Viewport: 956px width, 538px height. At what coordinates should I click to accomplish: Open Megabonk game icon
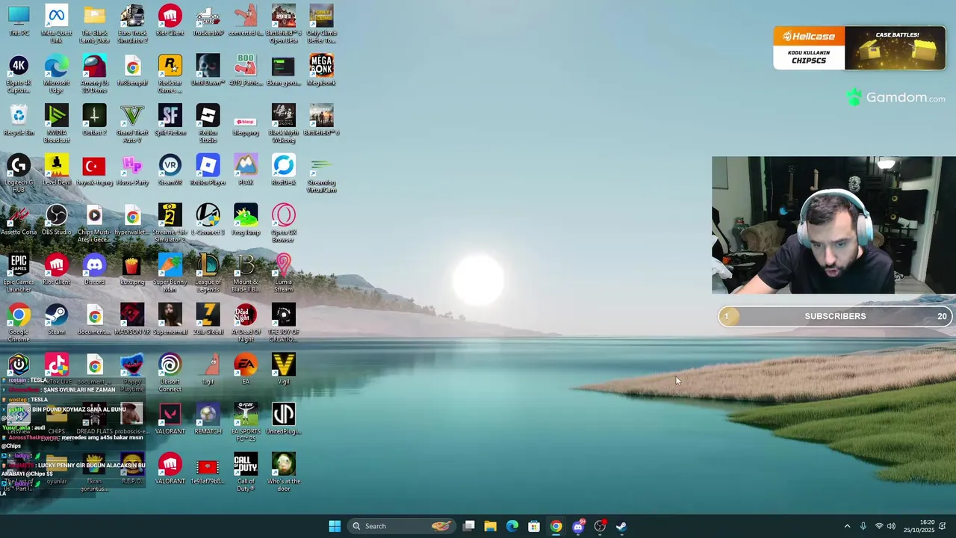pyautogui.click(x=321, y=71)
